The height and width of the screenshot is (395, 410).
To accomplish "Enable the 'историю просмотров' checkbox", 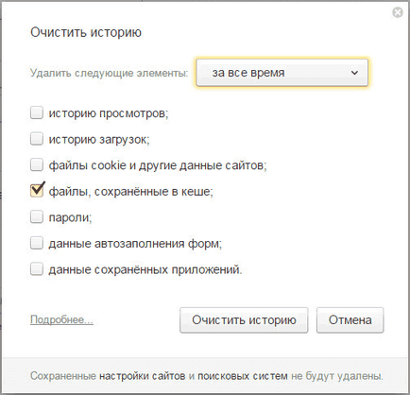I will click(x=37, y=112).
